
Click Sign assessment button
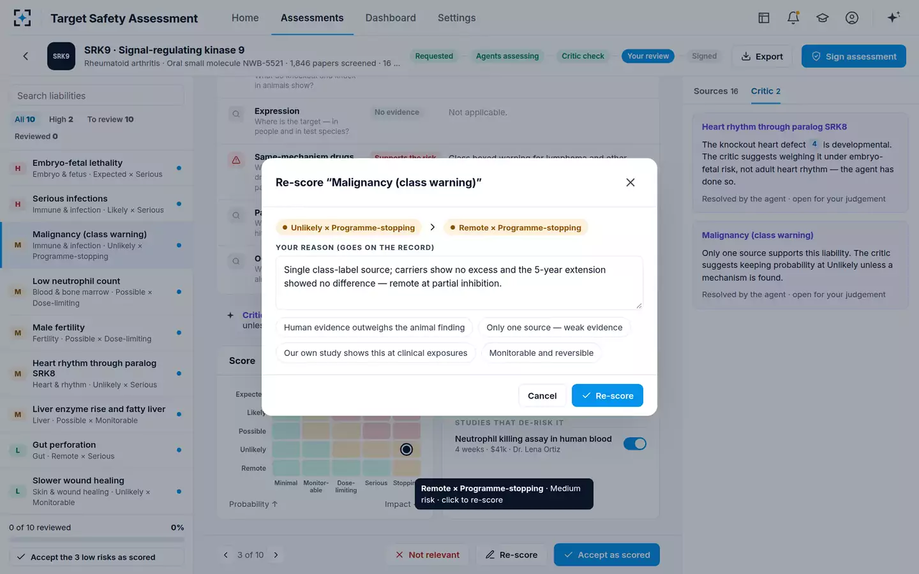coord(854,56)
